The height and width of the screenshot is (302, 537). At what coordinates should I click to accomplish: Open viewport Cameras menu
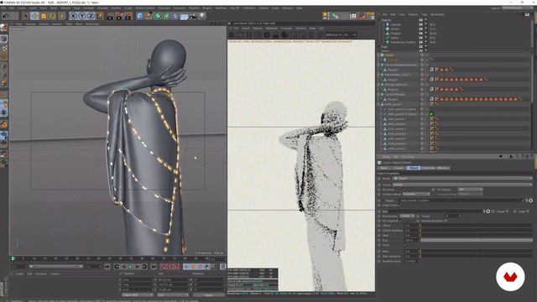tap(30, 24)
